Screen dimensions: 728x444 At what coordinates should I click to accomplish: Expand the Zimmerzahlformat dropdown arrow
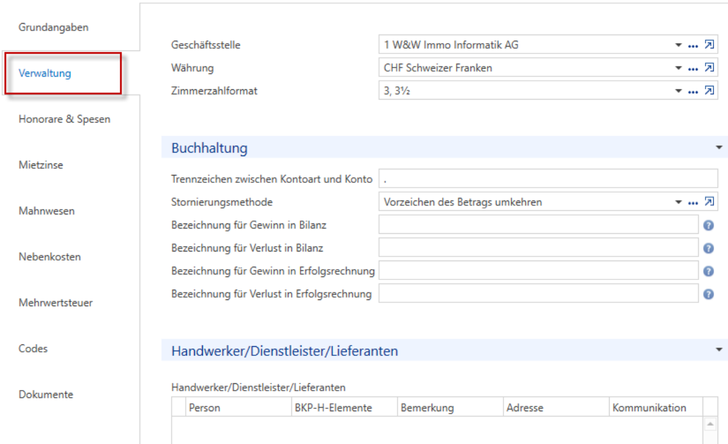[x=678, y=91]
